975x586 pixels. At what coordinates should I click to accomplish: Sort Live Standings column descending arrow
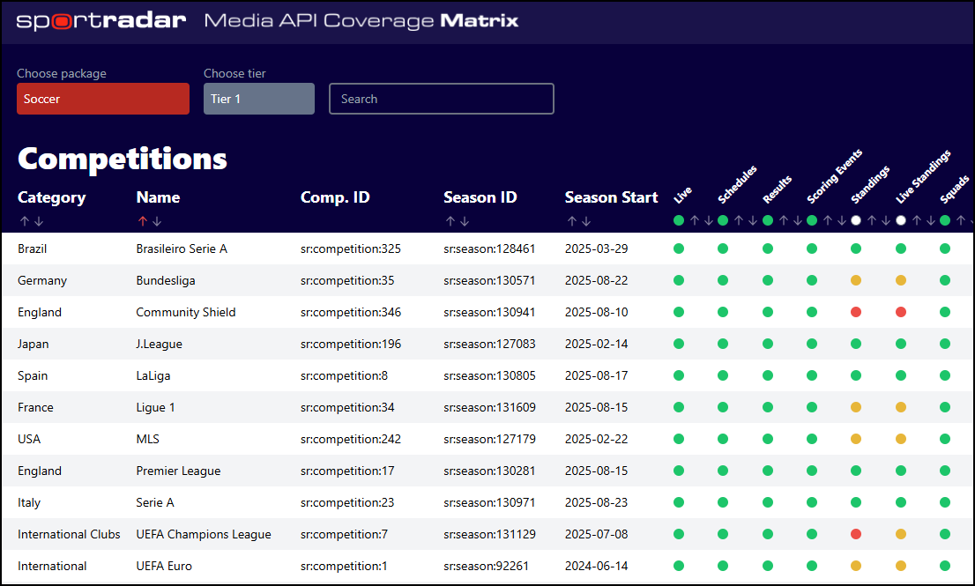(x=930, y=220)
